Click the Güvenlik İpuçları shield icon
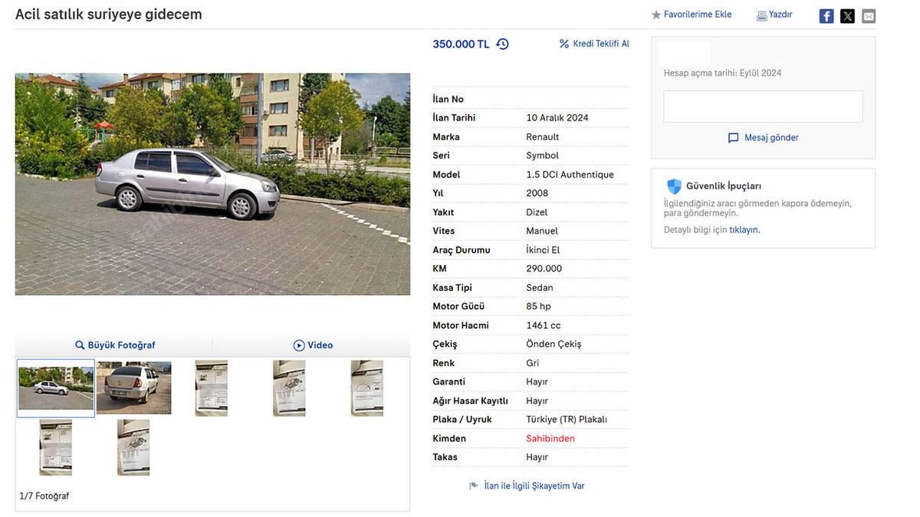Viewport: 920px width, 517px height. coord(674,186)
